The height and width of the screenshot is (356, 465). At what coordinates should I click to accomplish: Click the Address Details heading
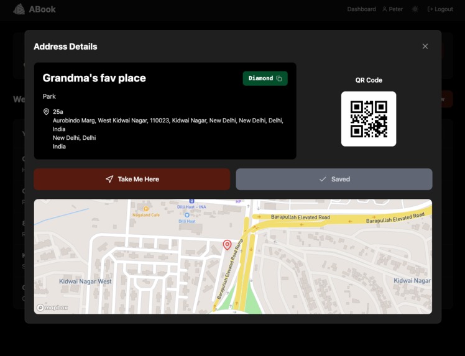pos(65,47)
